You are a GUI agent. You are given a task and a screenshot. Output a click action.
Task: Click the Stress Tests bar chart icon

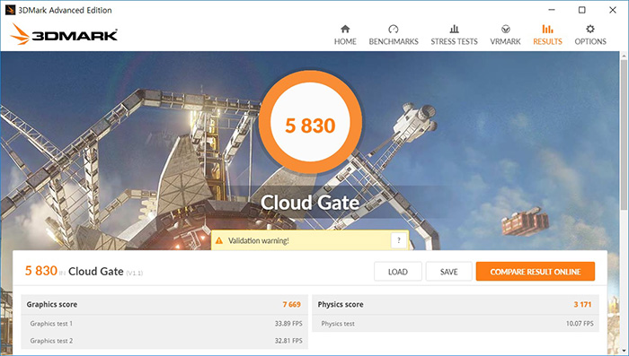454,29
